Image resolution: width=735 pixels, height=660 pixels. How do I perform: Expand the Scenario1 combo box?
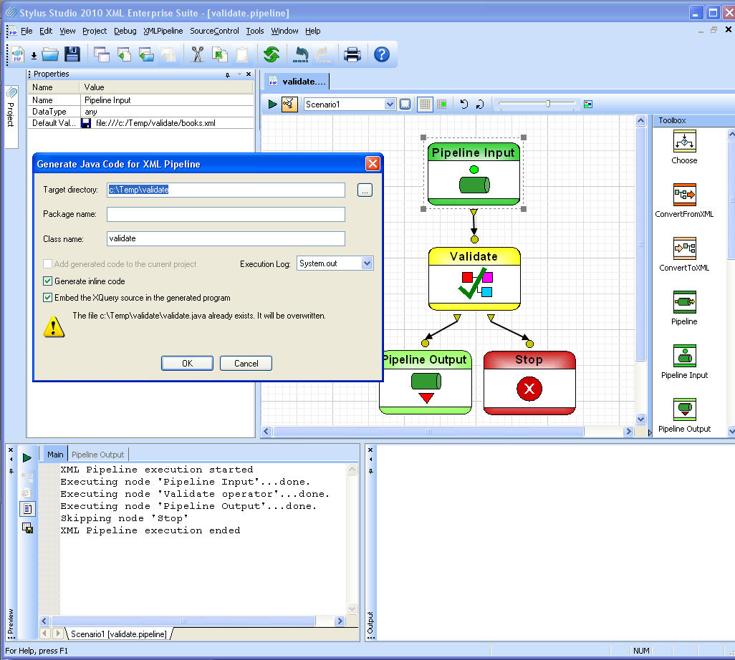[x=390, y=105]
